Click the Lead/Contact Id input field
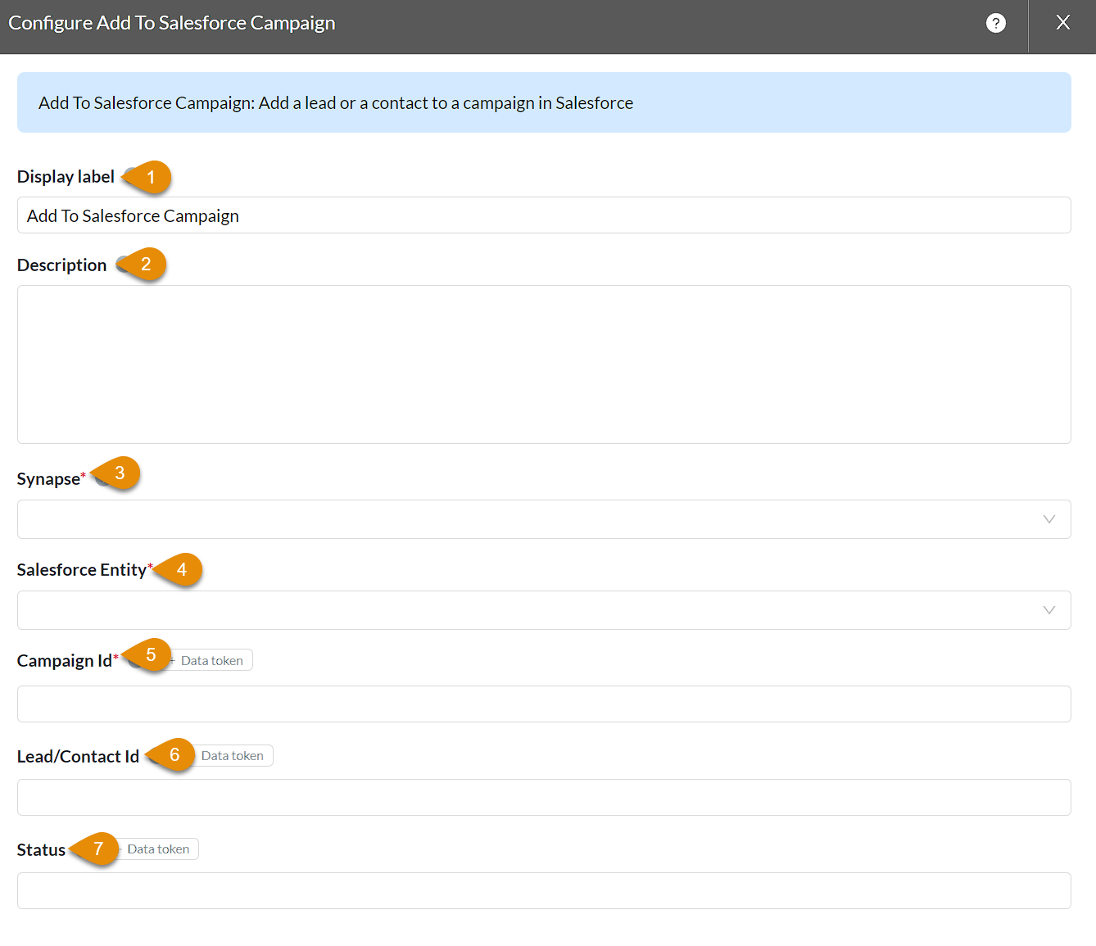Screen dimensions: 1096x946 (544, 798)
